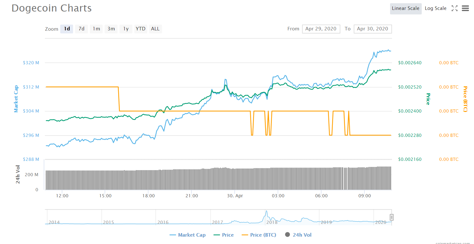This screenshot has width=474, height=244.
Task: Select the 1d zoom range
Action: click(67, 29)
